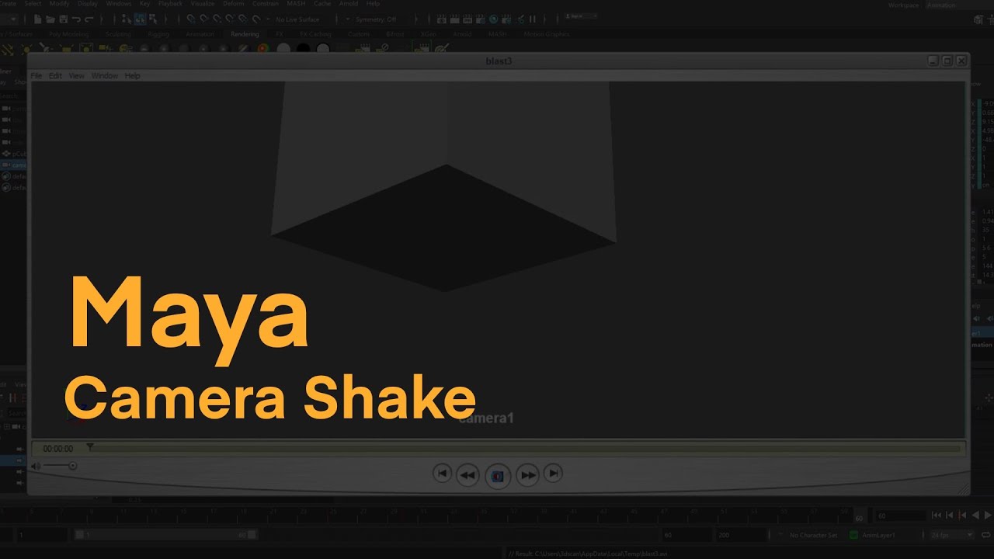Go to start of playback range in Maya
This screenshot has height=559, width=994.
click(936, 515)
